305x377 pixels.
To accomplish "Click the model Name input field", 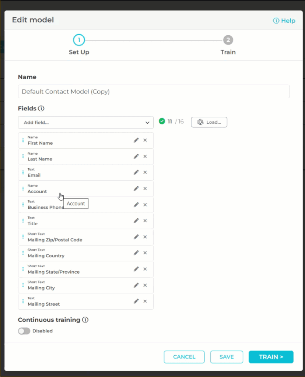I will 154,92.
